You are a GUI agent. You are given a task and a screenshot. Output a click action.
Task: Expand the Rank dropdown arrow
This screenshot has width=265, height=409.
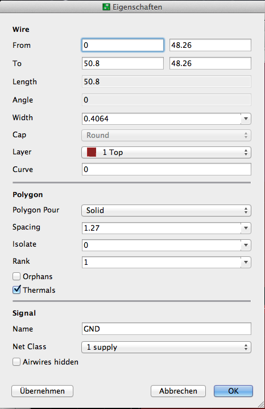(246, 263)
